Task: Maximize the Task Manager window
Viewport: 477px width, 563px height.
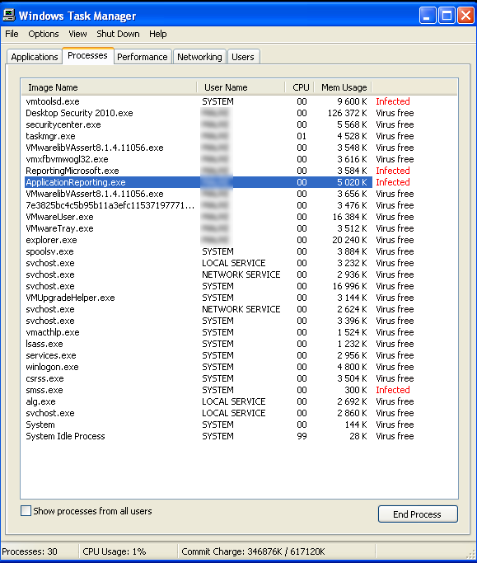Action: (x=447, y=16)
